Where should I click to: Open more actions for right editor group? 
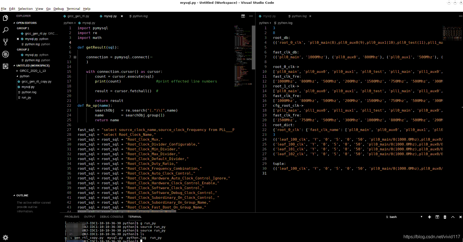(x=461, y=16)
